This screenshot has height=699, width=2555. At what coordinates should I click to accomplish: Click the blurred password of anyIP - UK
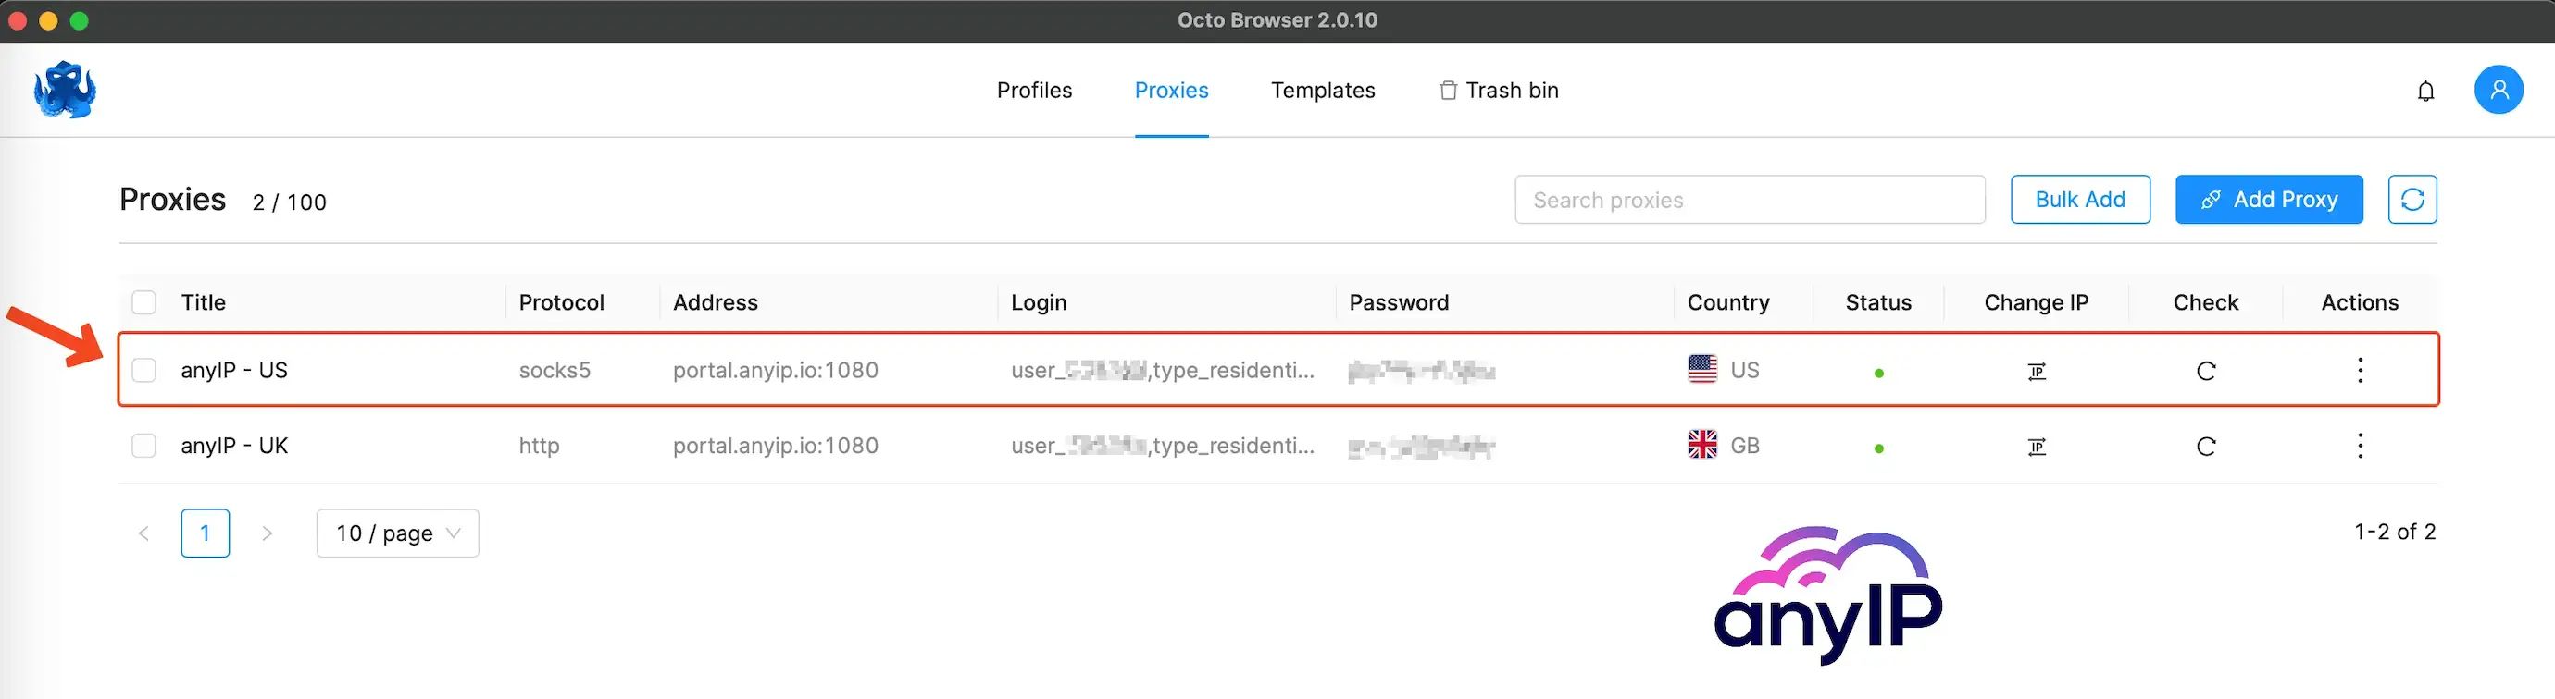(1421, 447)
